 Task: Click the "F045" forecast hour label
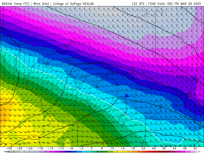pos(152,4)
